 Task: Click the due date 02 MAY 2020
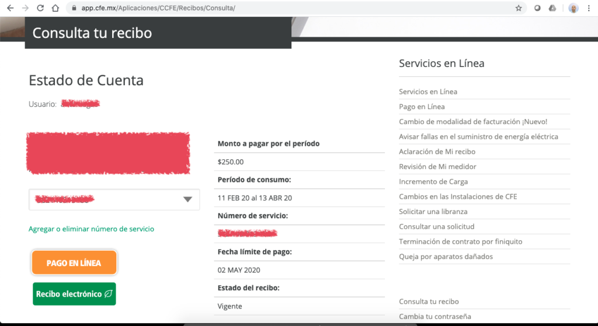coord(239,270)
